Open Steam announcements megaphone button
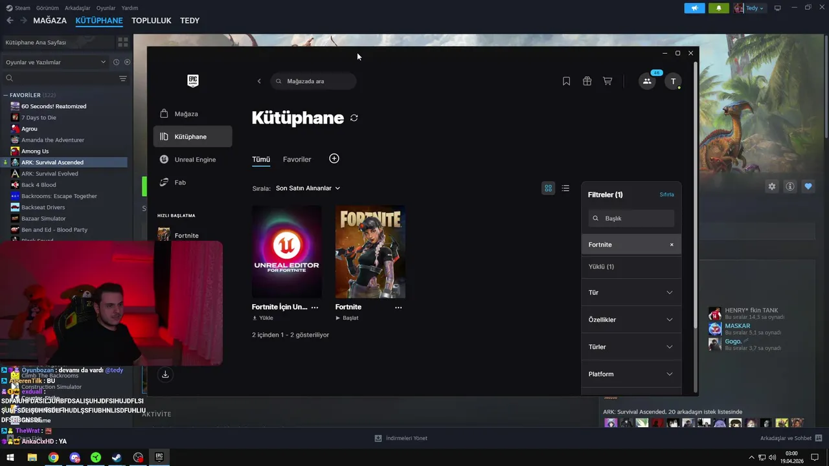Viewport: 829px width, 466px height. pos(694,8)
